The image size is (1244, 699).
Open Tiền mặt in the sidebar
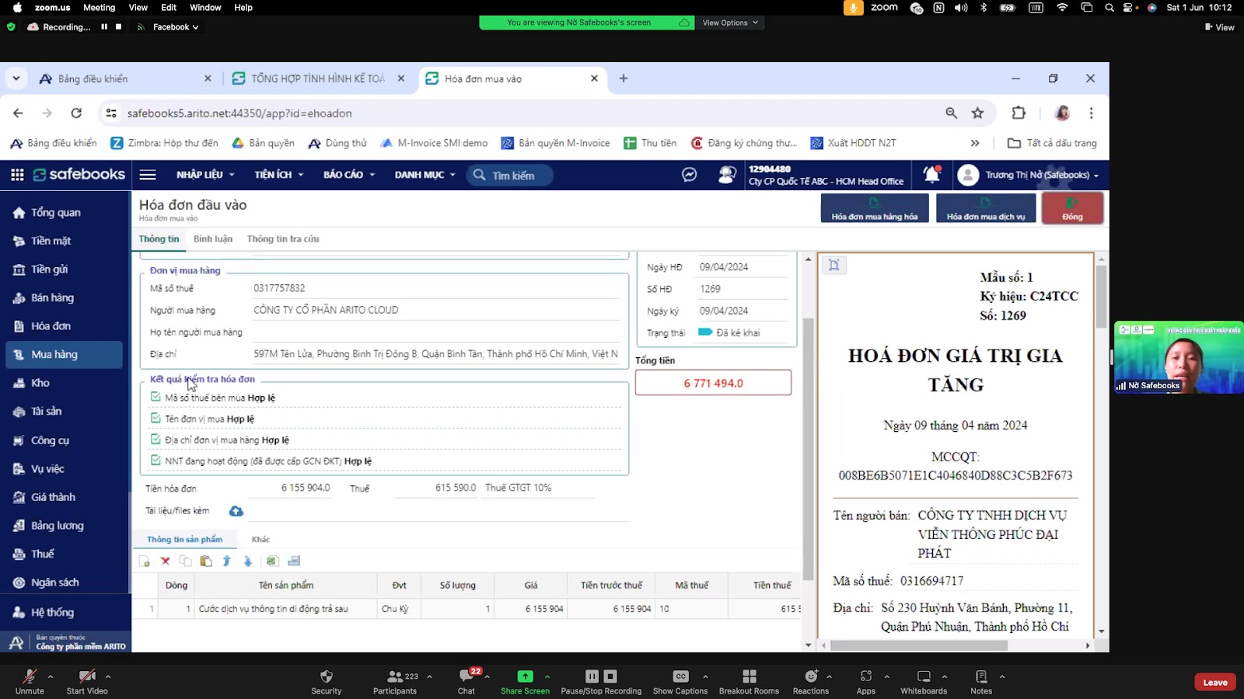51,241
